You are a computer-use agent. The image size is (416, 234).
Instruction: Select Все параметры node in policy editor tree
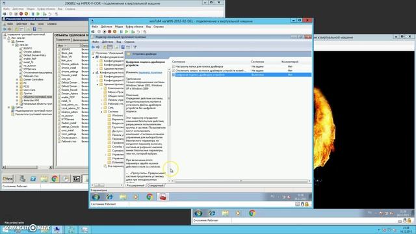pos(116,166)
